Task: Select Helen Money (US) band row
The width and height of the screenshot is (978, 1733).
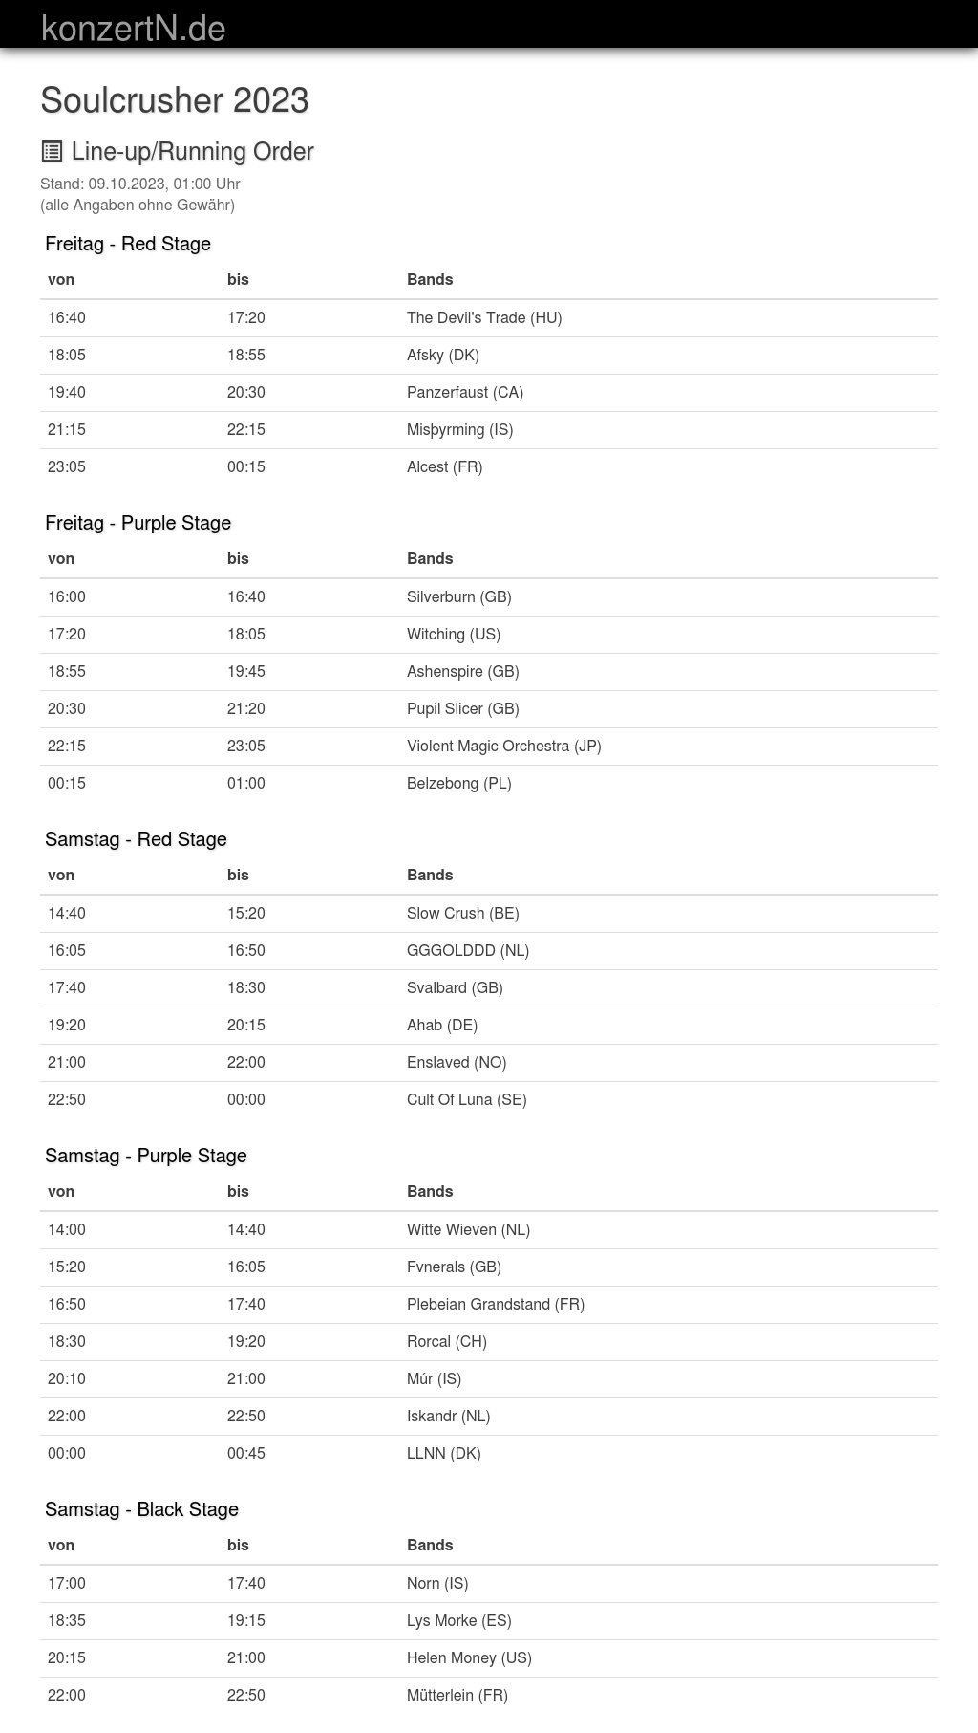Action: (469, 1658)
